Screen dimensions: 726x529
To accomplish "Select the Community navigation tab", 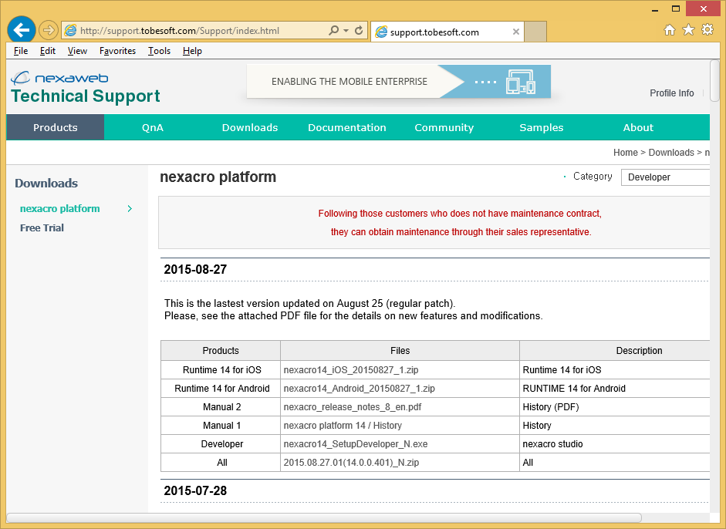I will [x=444, y=127].
